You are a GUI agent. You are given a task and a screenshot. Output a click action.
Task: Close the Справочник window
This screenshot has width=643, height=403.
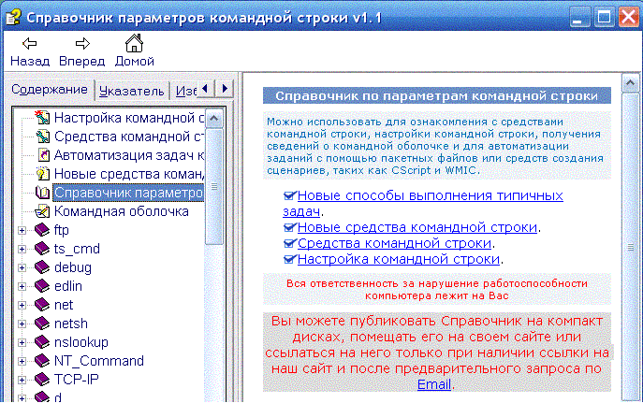click(629, 17)
